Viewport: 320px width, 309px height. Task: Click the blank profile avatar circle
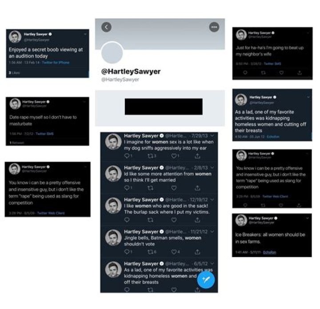click(112, 52)
